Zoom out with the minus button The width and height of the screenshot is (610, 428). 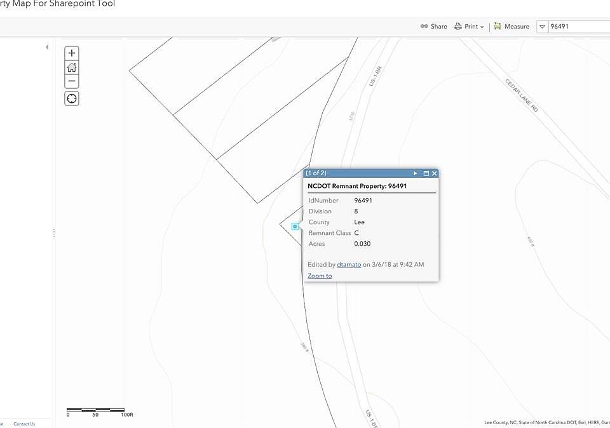[72, 81]
